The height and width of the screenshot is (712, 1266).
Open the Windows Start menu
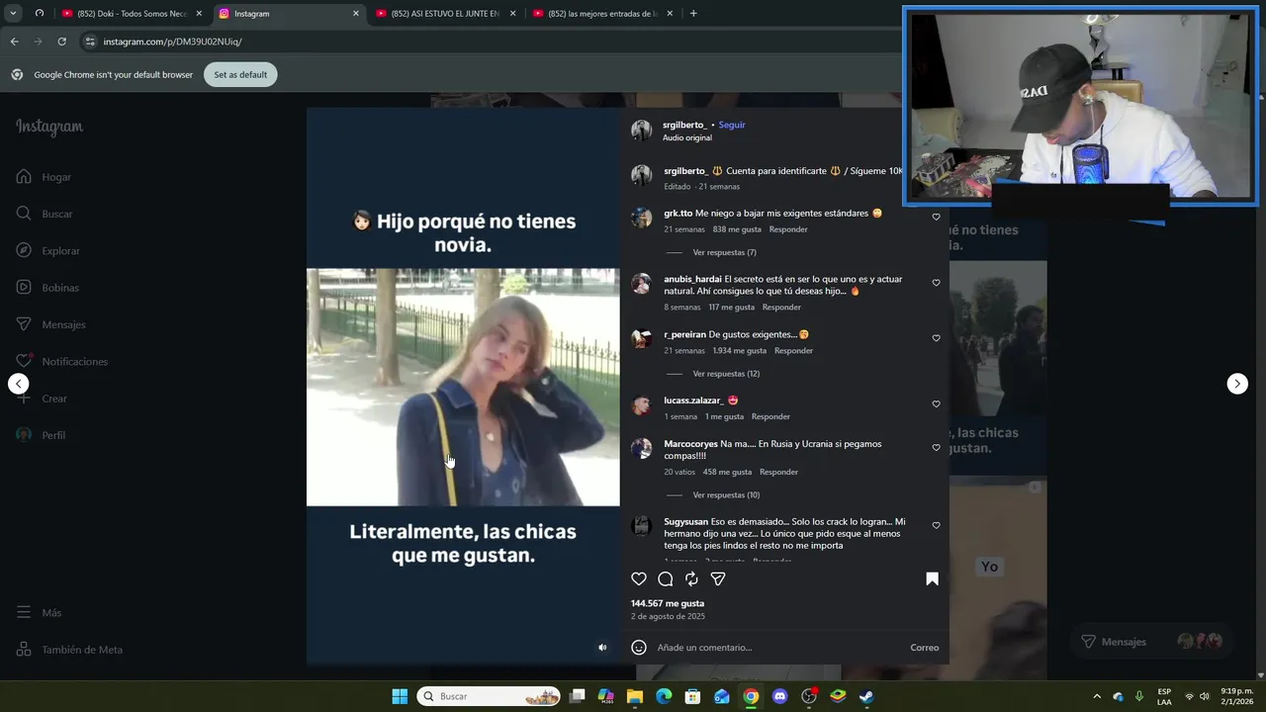click(x=400, y=696)
